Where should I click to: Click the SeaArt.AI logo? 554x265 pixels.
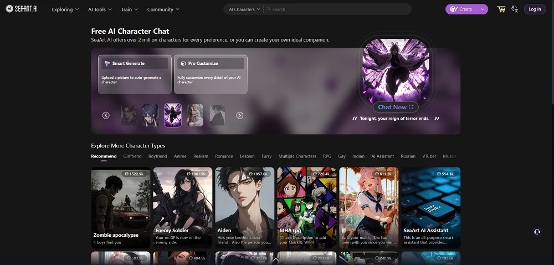pyautogui.click(x=22, y=9)
